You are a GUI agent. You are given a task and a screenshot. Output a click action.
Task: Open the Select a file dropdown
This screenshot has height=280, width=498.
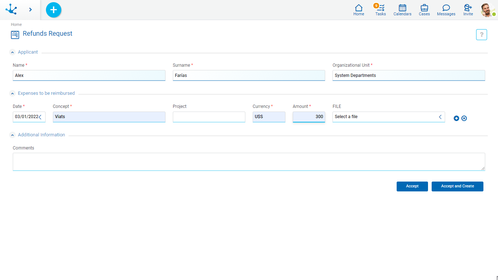click(x=440, y=117)
